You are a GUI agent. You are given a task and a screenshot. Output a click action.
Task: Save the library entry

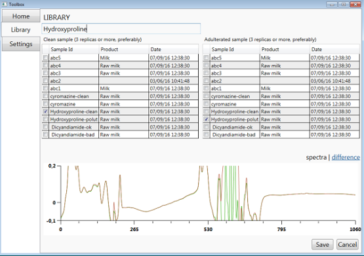pyautogui.click(x=323, y=244)
